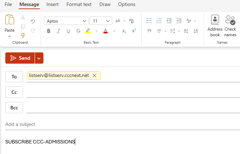Screen dimensions: 240x154
Task: Click the Bcc button
Action: pyautogui.click(x=14, y=108)
